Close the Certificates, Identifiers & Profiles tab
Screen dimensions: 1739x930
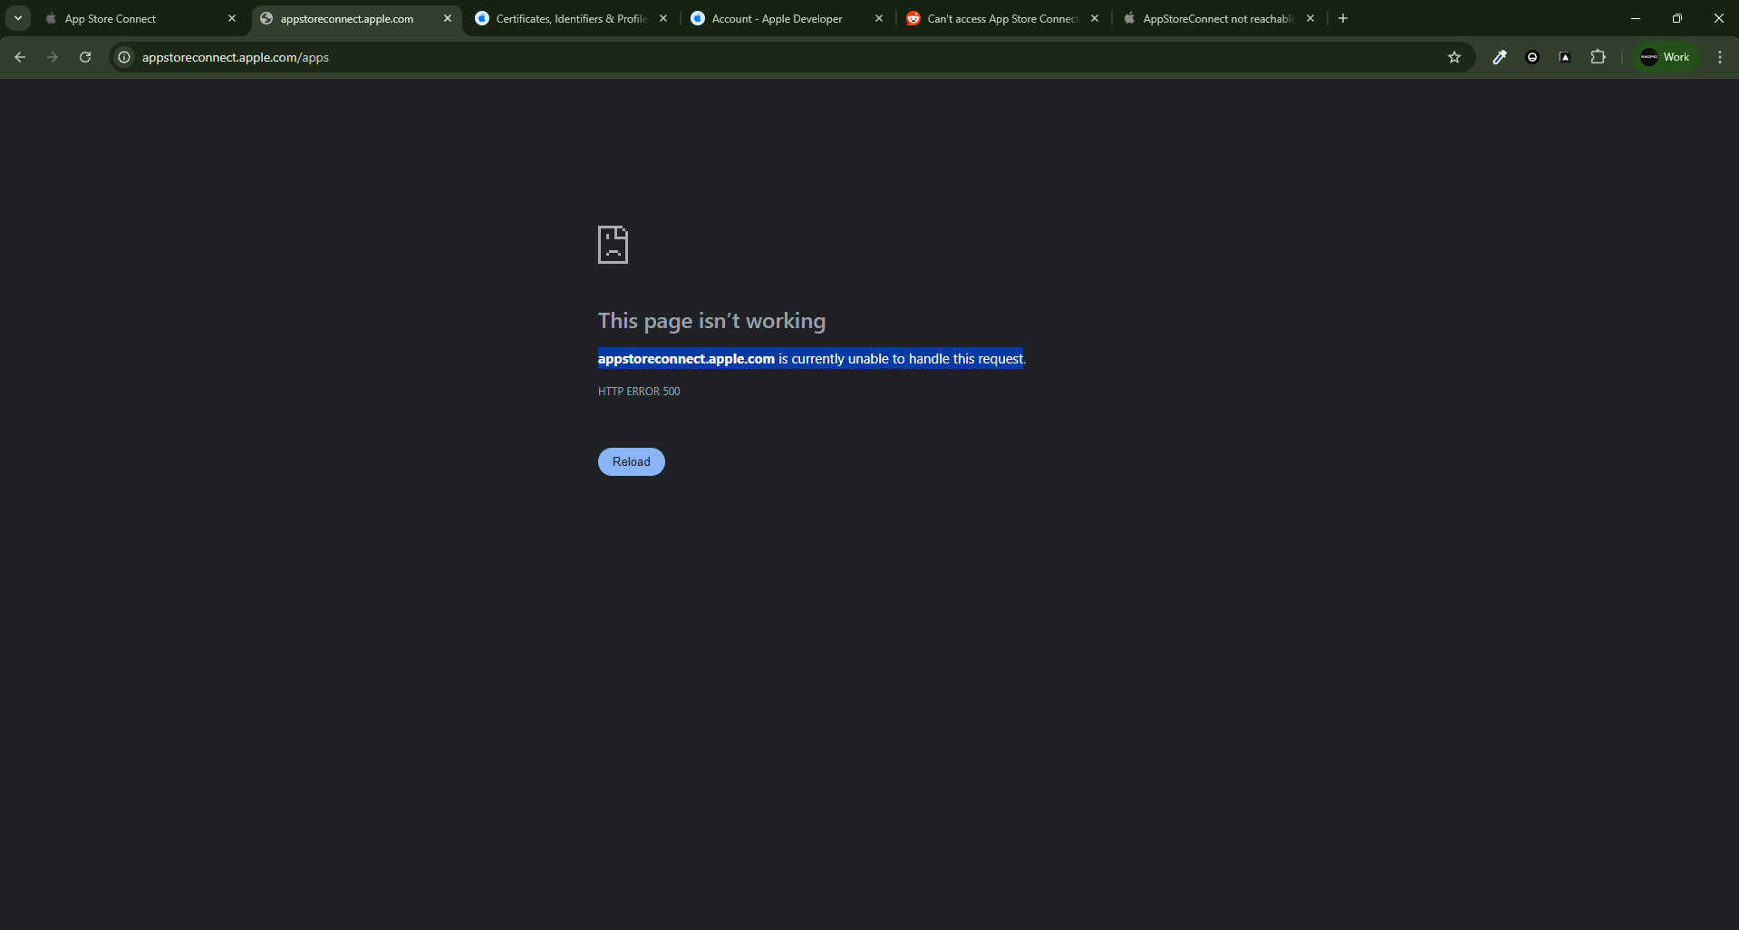point(663,18)
